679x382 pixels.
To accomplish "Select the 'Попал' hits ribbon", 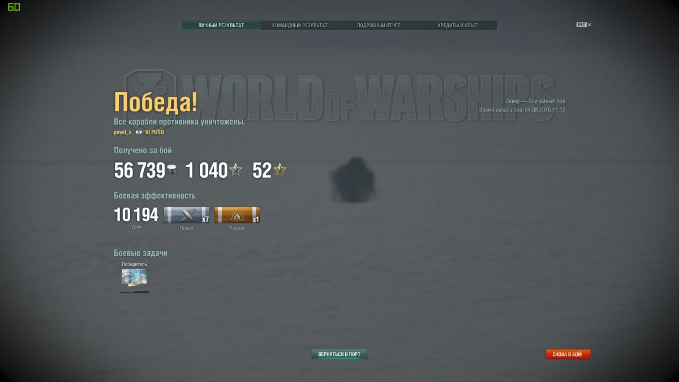I will [x=186, y=215].
